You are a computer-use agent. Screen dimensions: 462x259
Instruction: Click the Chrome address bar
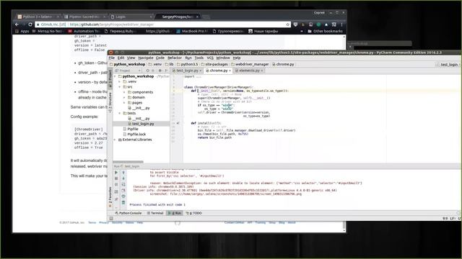(162, 24)
